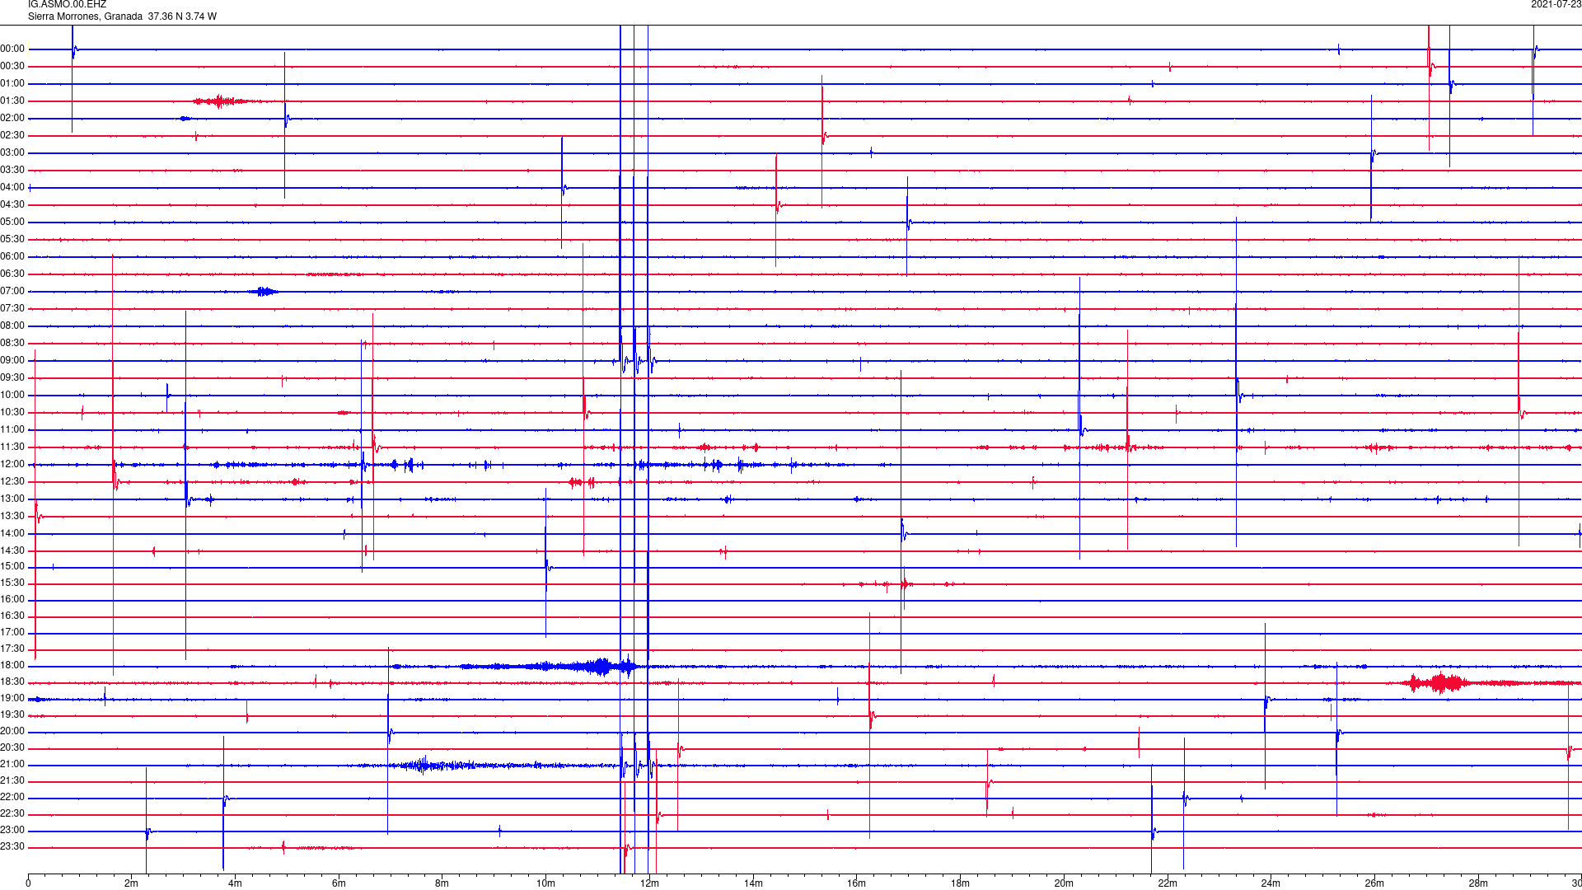Image resolution: width=1582 pixels, height=890 pixels.
Task: Select the 02:30 trace time label
Action: [x=12, y=136]
